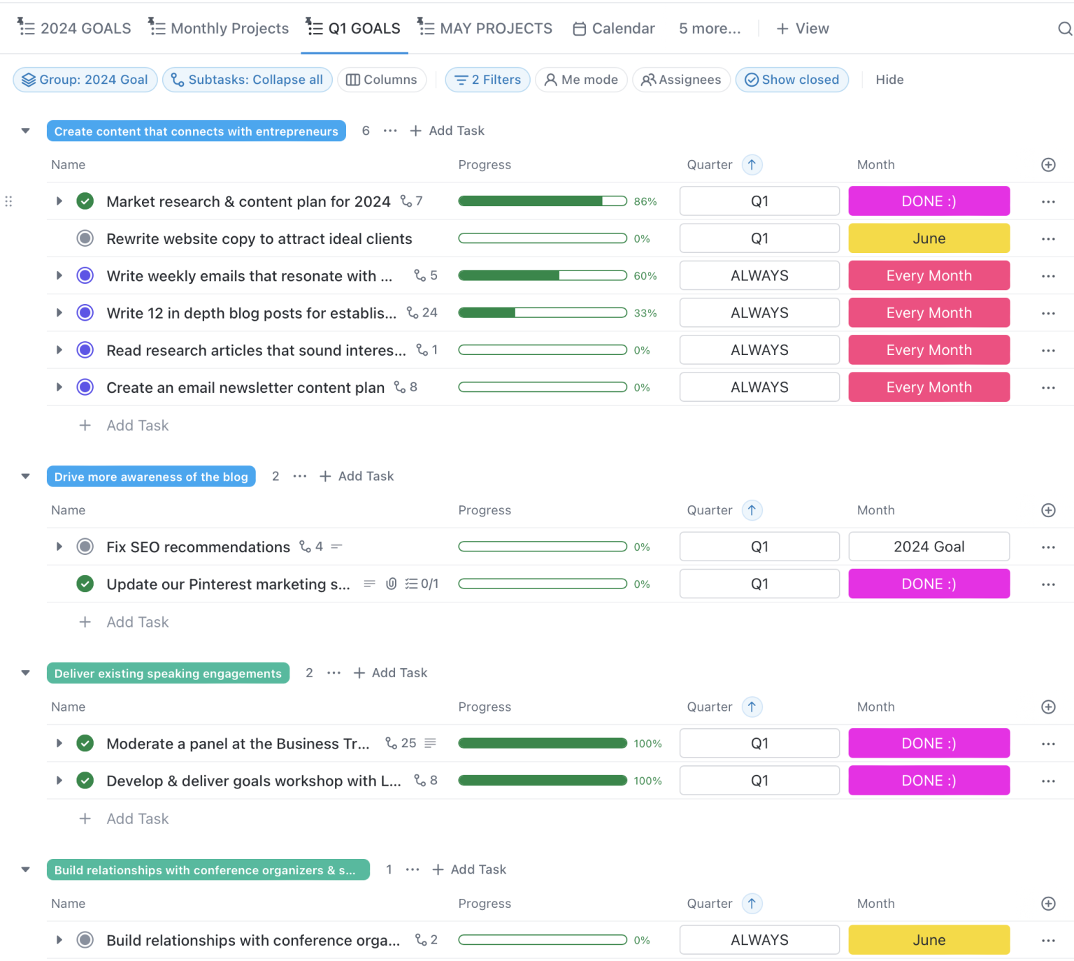Click the June month label on Rewrite website copy

tap(929, 239)
